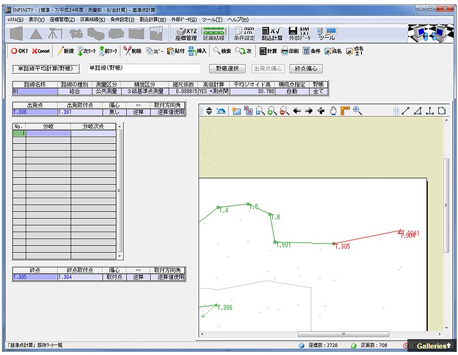458x355 pixels.
Task: Click the branch table scroll down arrow
Action: tap(119, 256)
